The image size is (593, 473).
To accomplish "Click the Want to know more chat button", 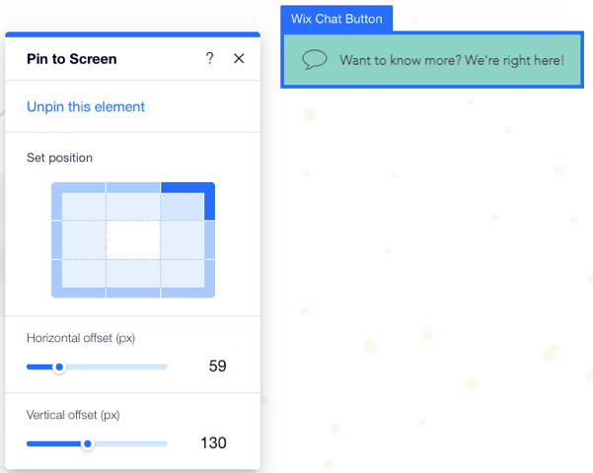I will click(432, 60).
